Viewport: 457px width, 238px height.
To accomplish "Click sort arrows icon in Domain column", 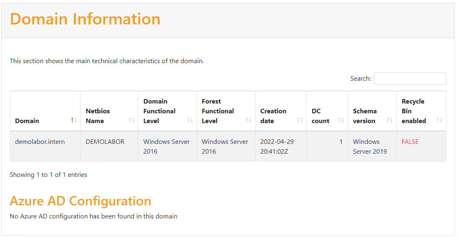I will pos(74,120).
